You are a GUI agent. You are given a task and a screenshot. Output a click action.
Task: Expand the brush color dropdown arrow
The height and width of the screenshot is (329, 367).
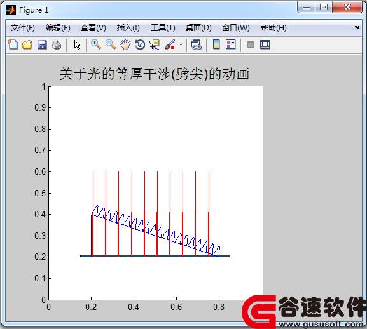[x=181, y=44]
